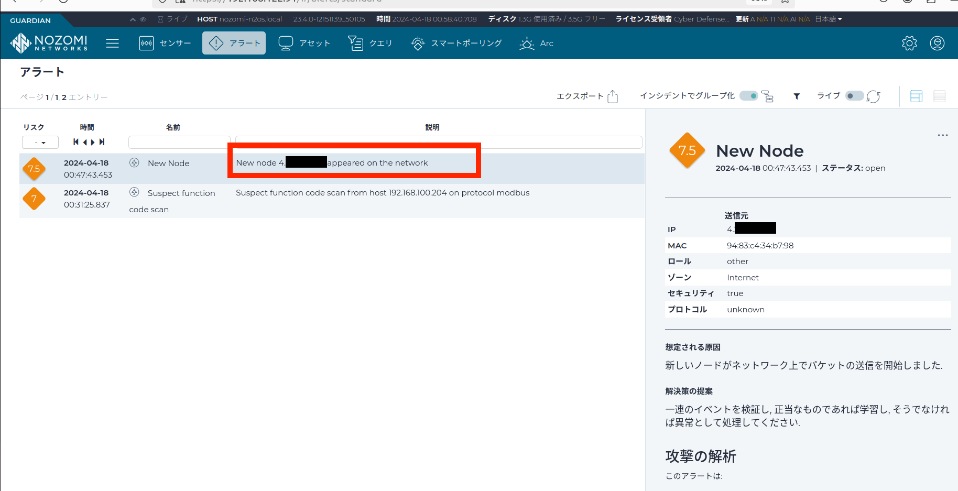The image size is (958, 491).
Task: Click the refresh arrows icon beside ライブ
Action: click(x=873, y=96)
